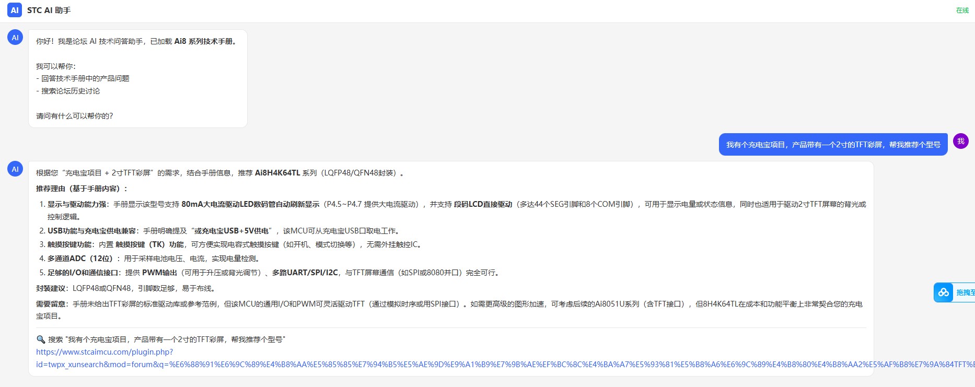Click the line 我可以帮你:
The height and width of the screenshot is (387, 975).
56,66
